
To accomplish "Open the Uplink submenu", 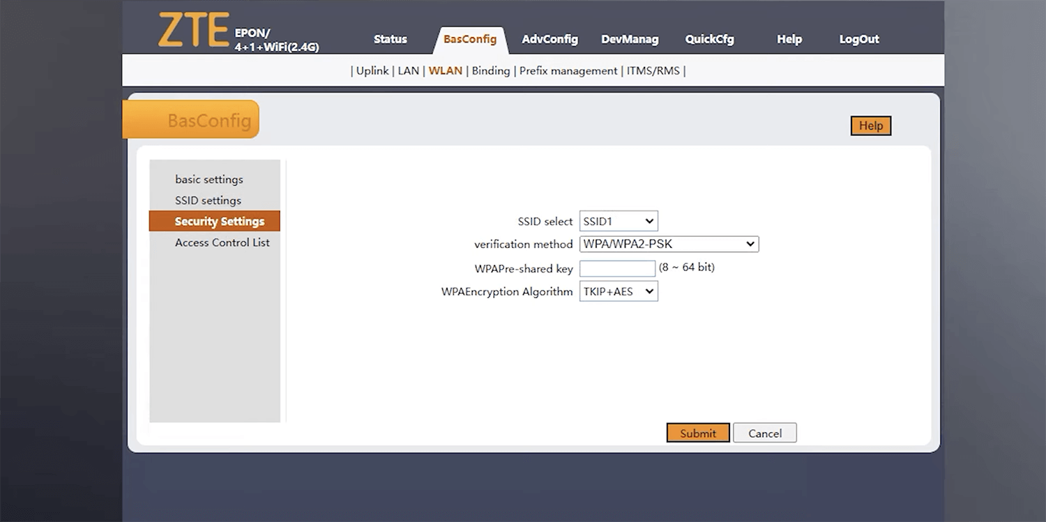I will click(x=372, y=70).
